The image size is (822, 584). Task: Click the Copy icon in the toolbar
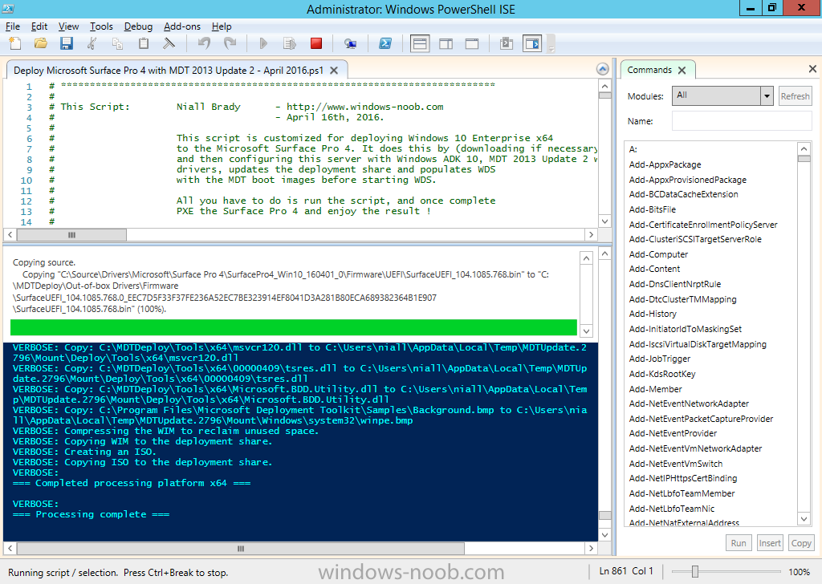tap(117, 43)
